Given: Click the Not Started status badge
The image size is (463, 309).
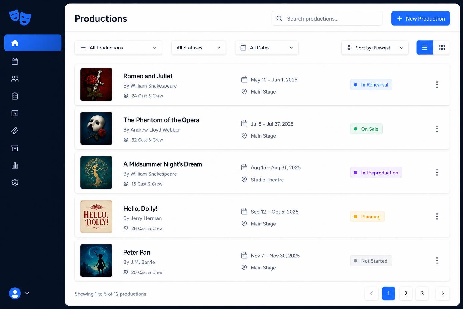Looking at the screenshot, I should [x=371, y=261].
